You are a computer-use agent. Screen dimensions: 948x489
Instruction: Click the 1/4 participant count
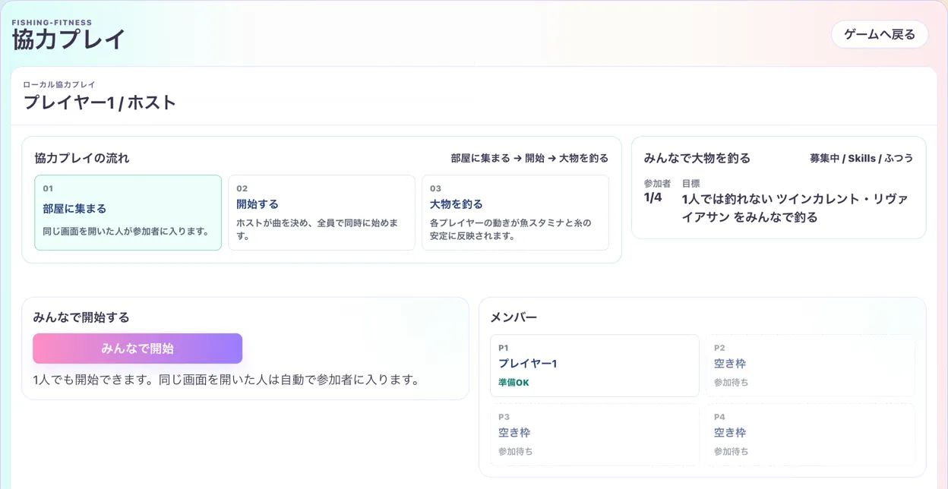(x=653, y=197)
